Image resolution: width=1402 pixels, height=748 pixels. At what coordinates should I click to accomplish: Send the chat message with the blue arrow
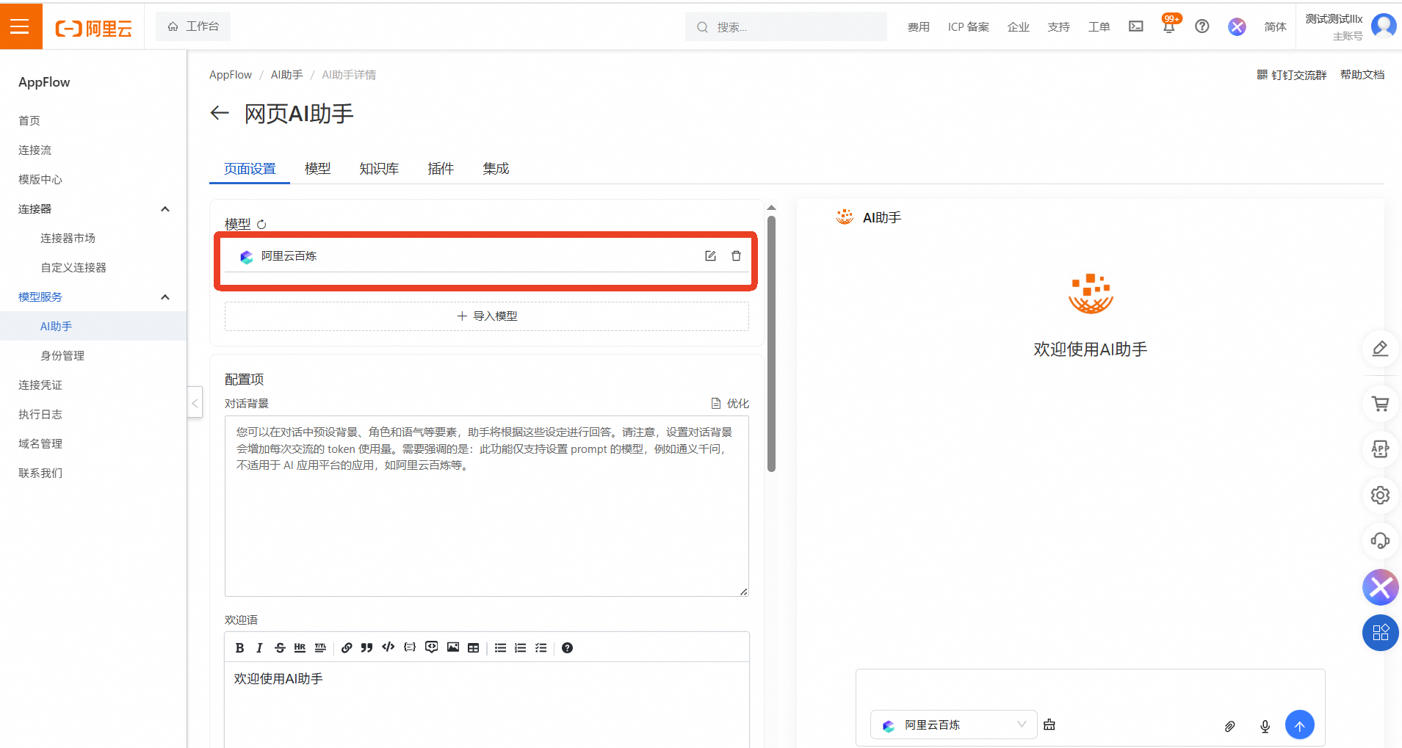(x=1300, y=725)
